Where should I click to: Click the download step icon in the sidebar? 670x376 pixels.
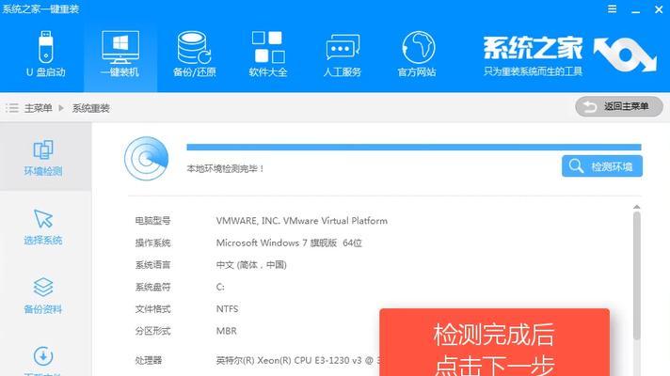[x=43, y=356]
